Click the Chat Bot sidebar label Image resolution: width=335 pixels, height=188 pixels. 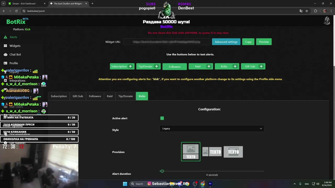point(15,55)
